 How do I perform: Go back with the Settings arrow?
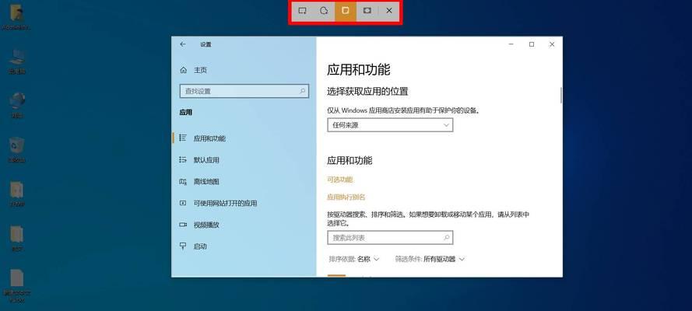pyautogui.click(x=183, y=44)
